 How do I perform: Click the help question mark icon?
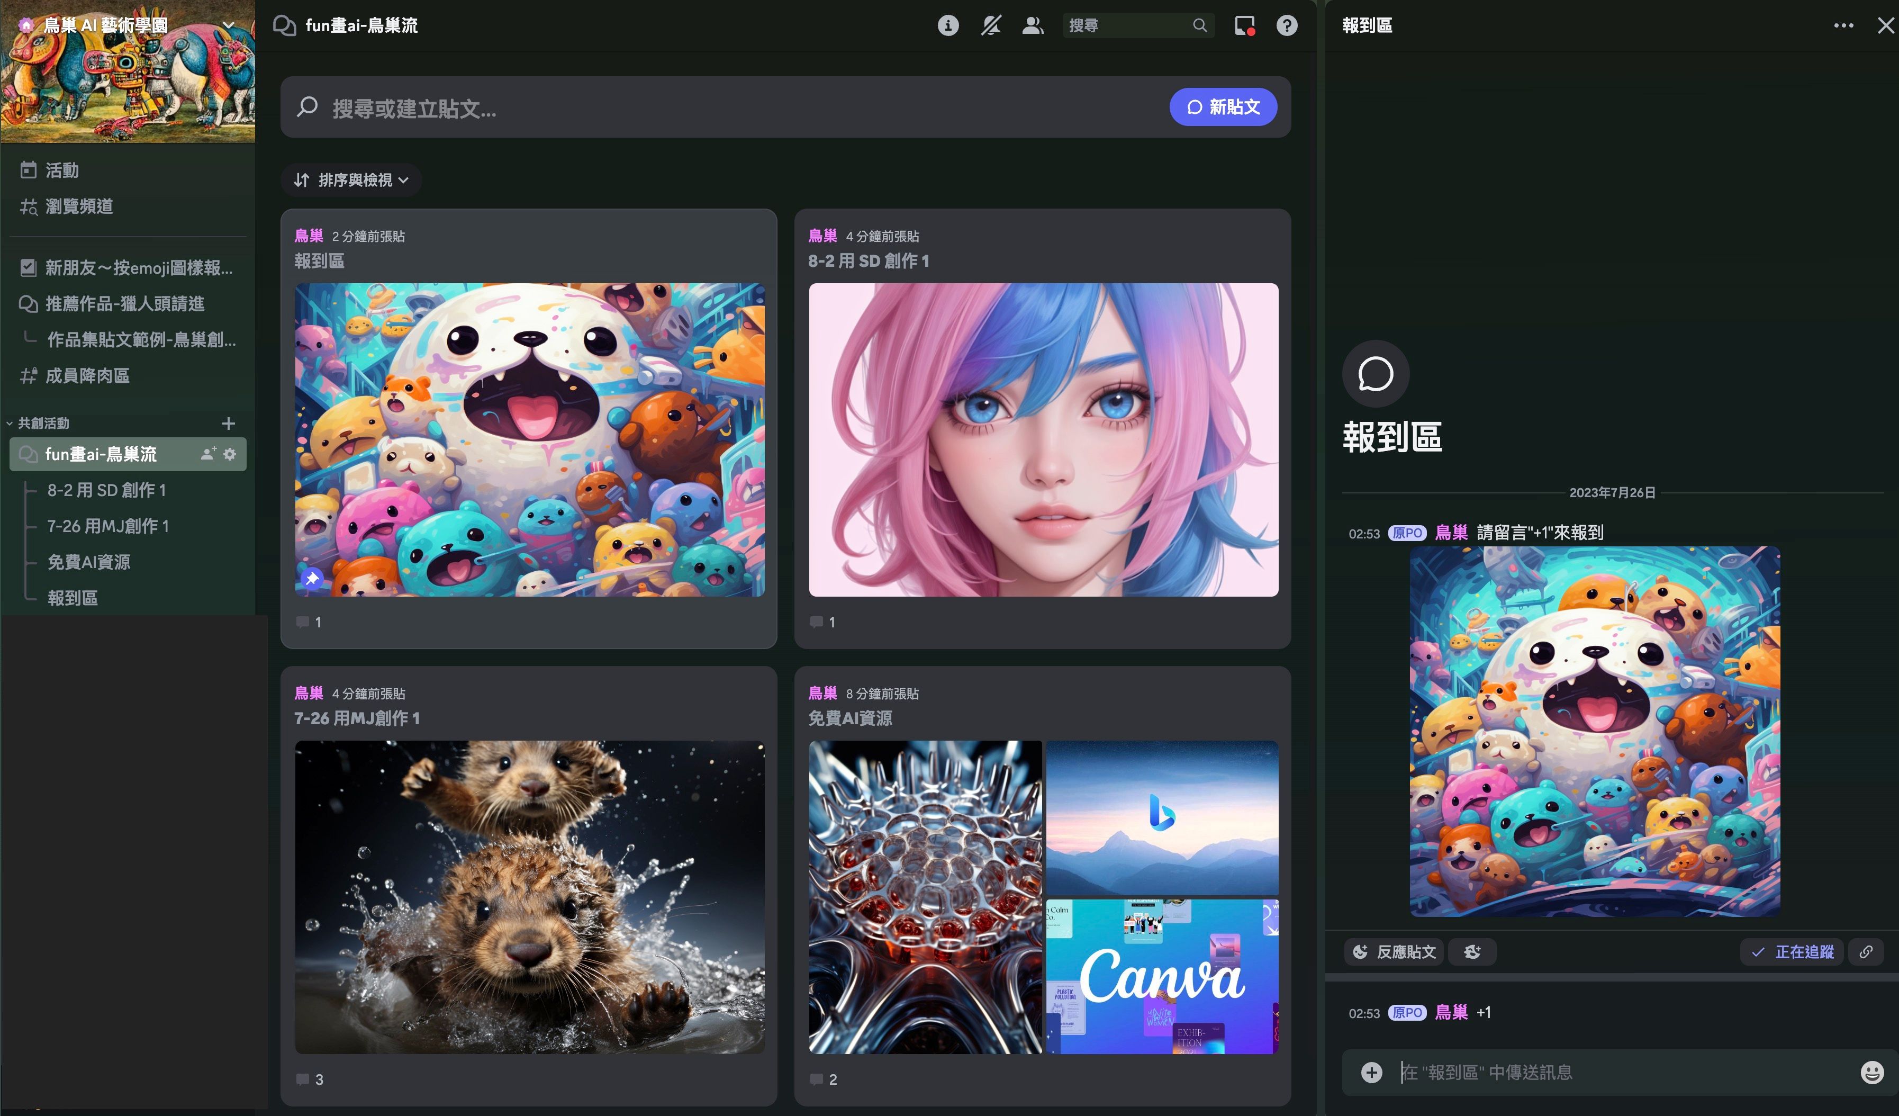[1286, 25]
